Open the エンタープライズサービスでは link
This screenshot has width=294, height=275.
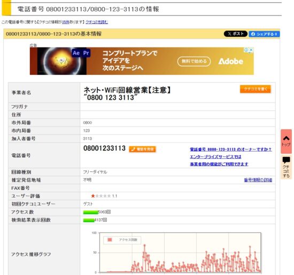[215, 156]
